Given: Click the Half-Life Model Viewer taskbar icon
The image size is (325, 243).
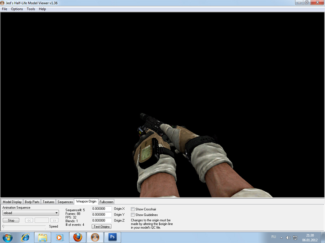Looking at the screenshot, I should coord(95,237).
